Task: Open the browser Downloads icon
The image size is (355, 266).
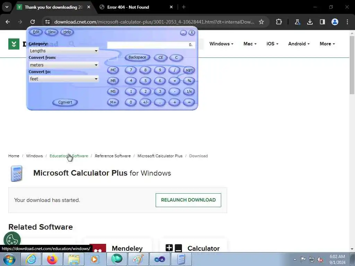Action: (x=310, y=22)
